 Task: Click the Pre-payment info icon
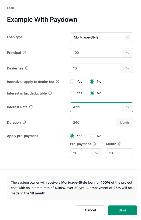pos(94,144)
